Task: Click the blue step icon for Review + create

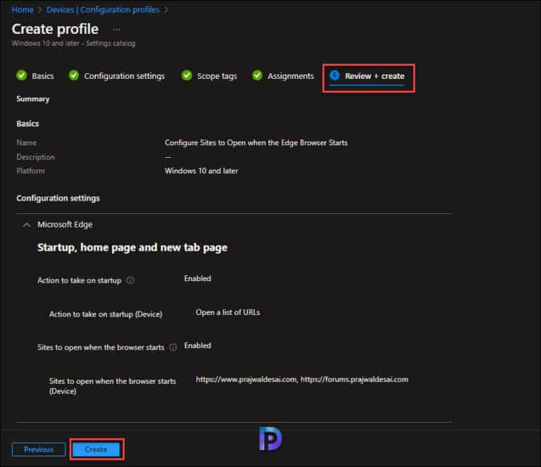Action: 335,75
